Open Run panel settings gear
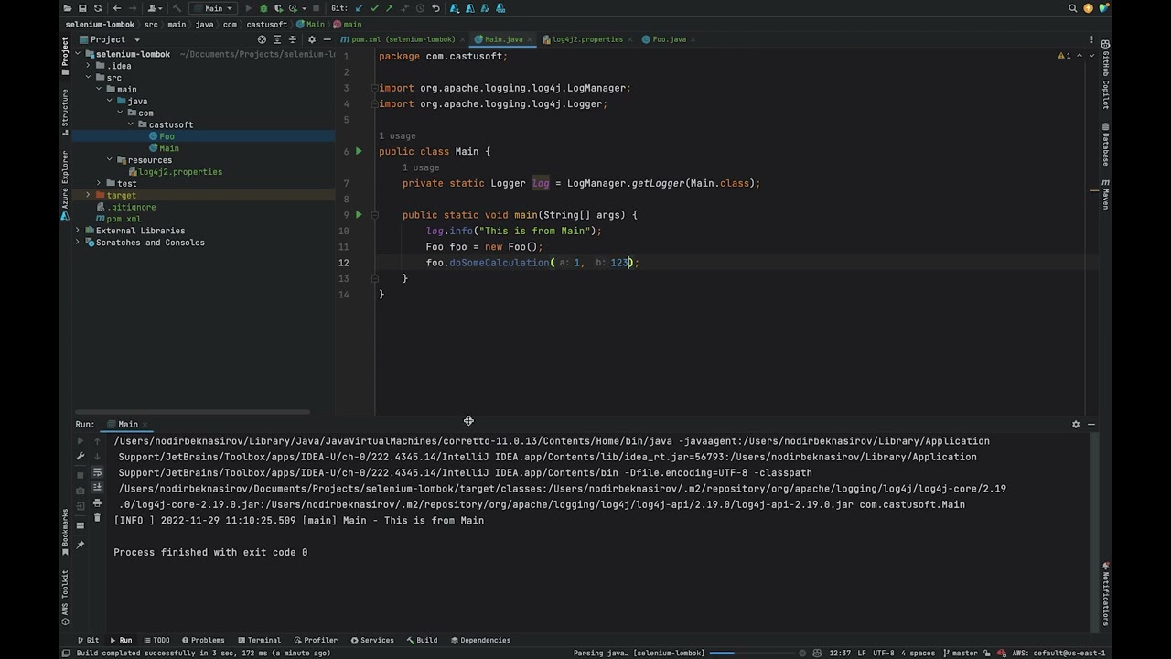The width and height of the screenshot is (1171, 659). click(1076, 425)
